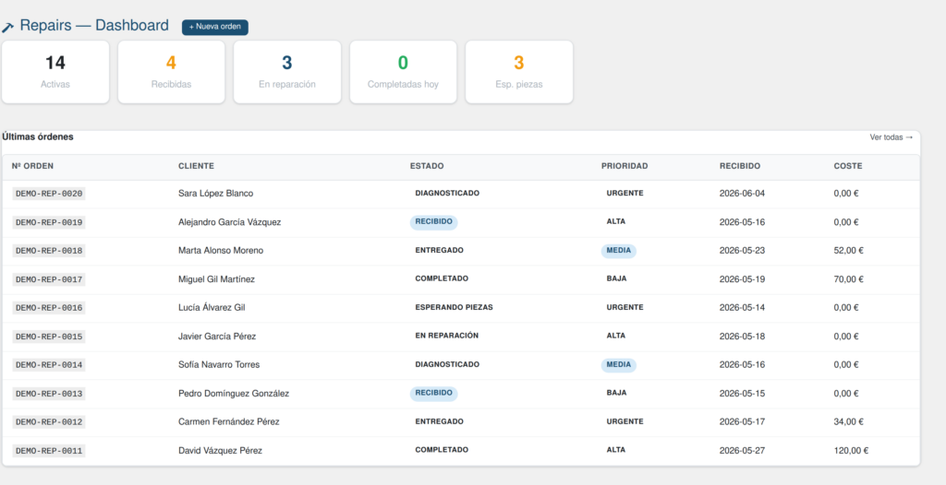
Task: Click ALTA priority for David Vázquez Pérez
Action: [616, 450]
